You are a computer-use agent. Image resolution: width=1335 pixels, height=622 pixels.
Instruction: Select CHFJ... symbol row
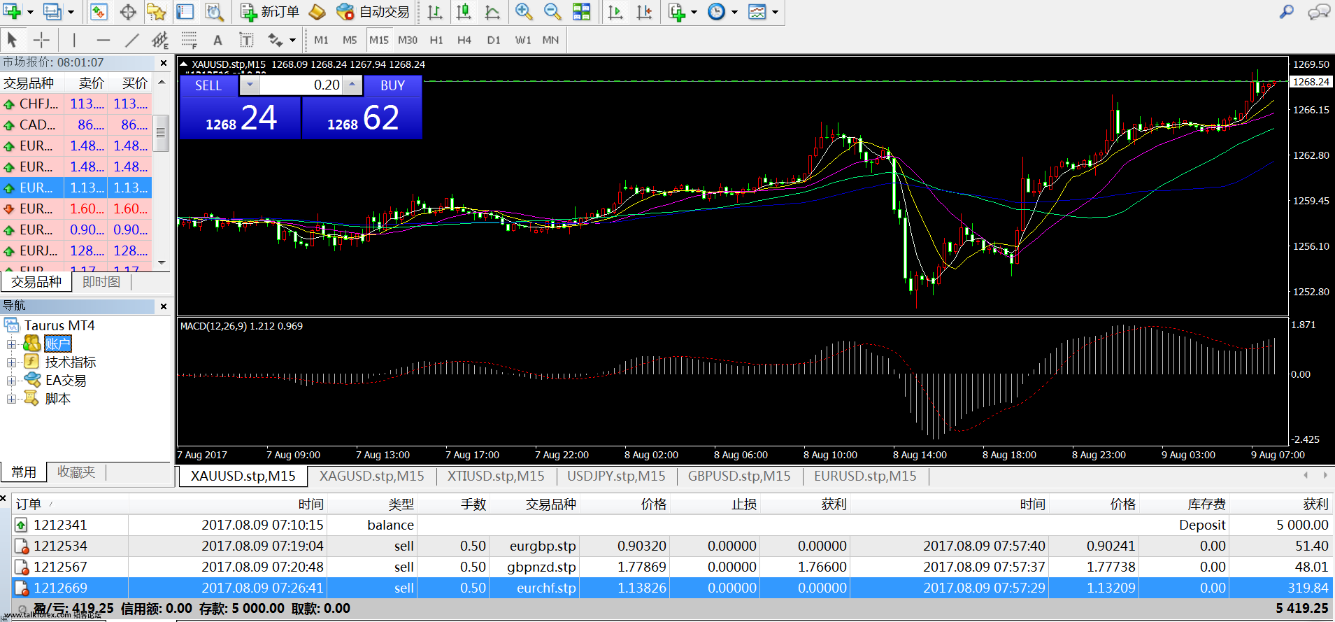[x=76, y=104]
